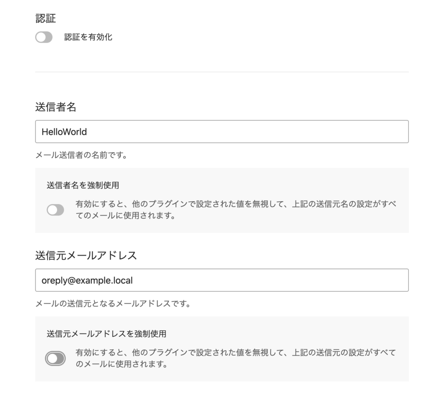Click the メールの送信元となるメールアドレスです help text
Viewport: 429px width, 395px height.
(113, 304)
